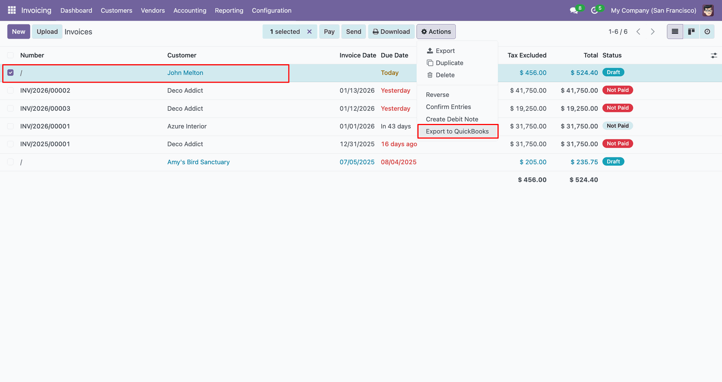Image resolution: width=722 pixels, height=382 pixels.
Task: Open optional columns settings dropdown
Action: pos(714,56)
